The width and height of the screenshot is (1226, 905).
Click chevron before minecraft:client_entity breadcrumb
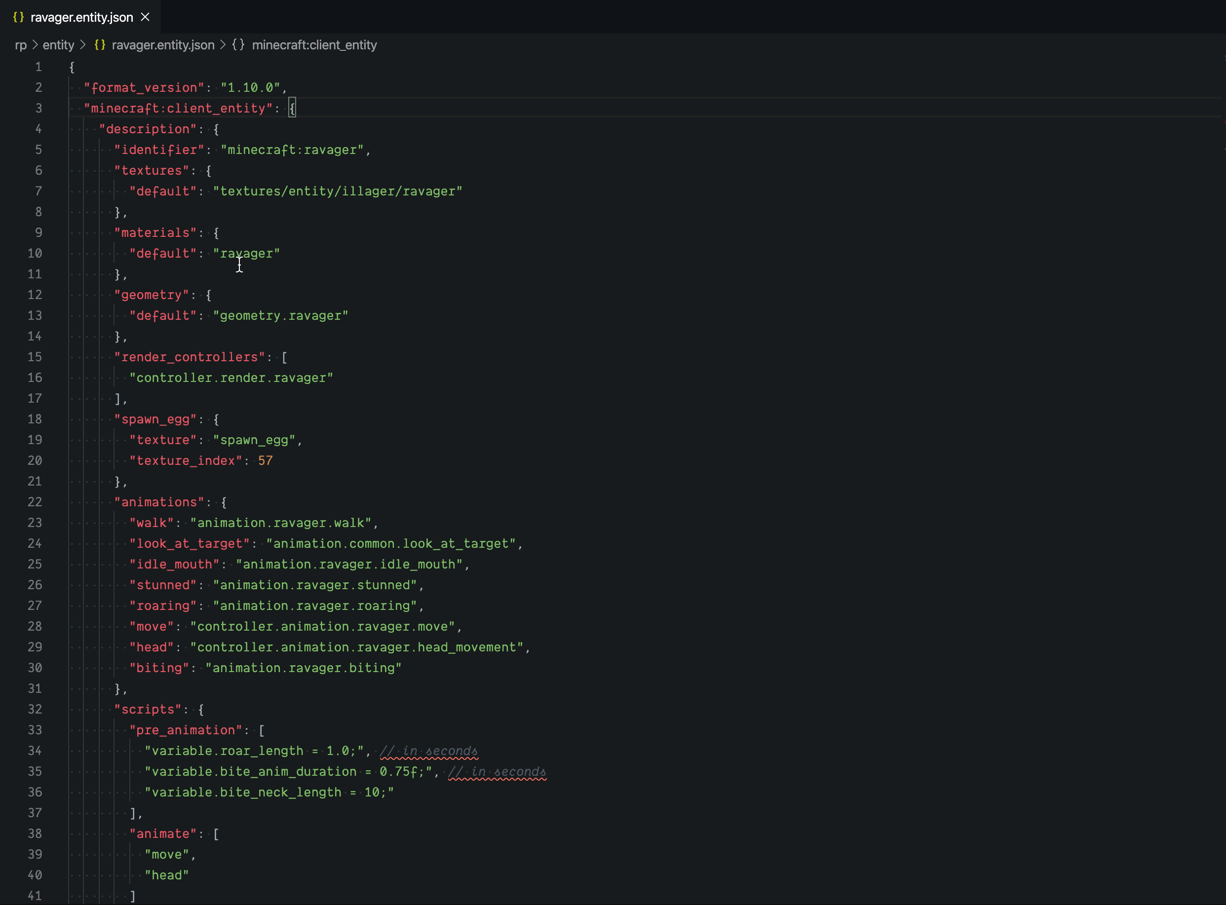click(223, 45)
